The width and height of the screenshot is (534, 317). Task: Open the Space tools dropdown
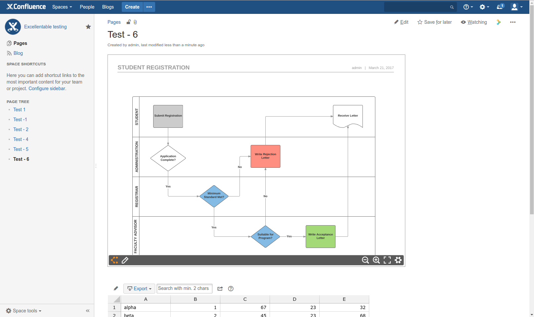[23, 310]
